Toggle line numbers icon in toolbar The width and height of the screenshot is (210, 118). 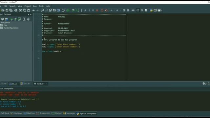138,10
